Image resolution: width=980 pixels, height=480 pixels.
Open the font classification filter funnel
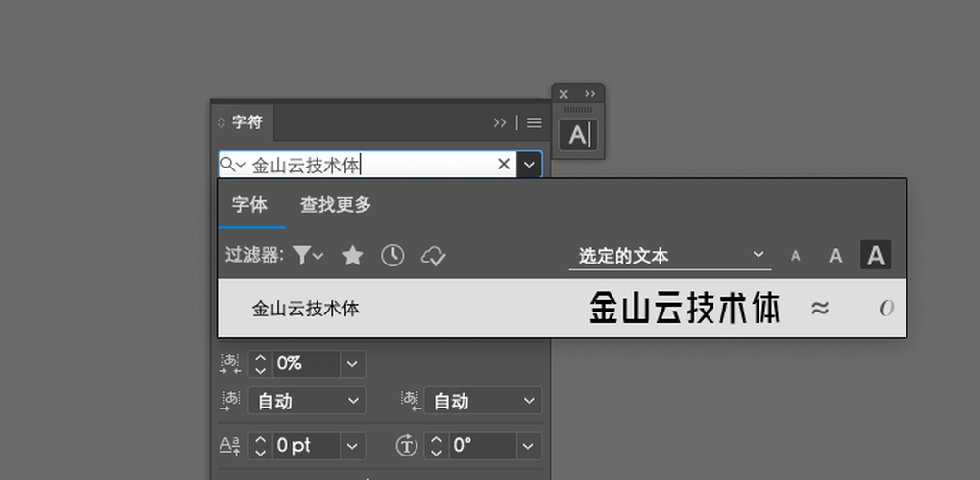(308, 255)
